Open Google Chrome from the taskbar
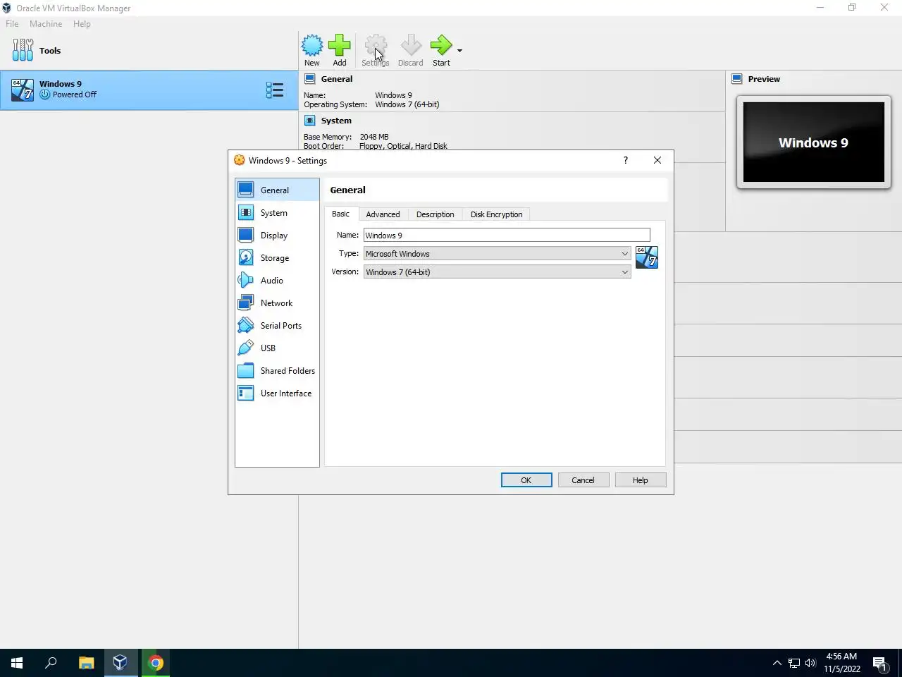Screen dimensions: 902x677 click(156, 663)
